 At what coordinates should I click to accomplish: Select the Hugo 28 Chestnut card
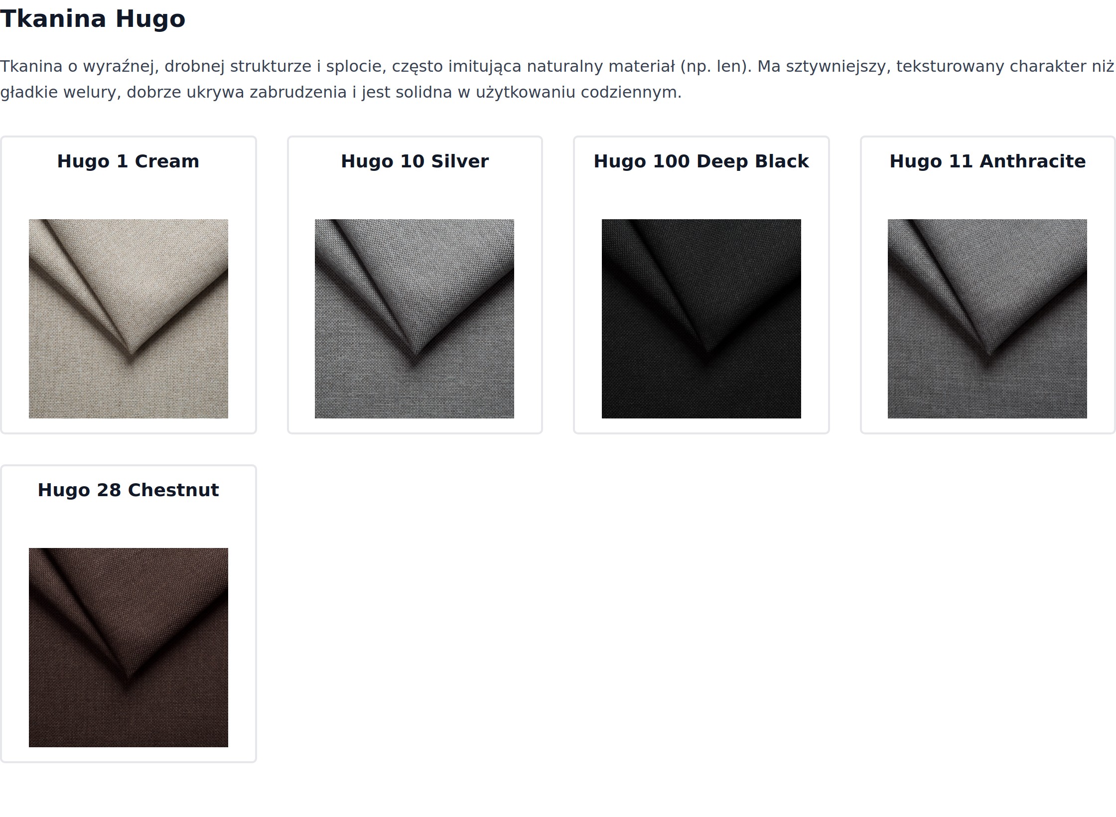click(129, 614)
